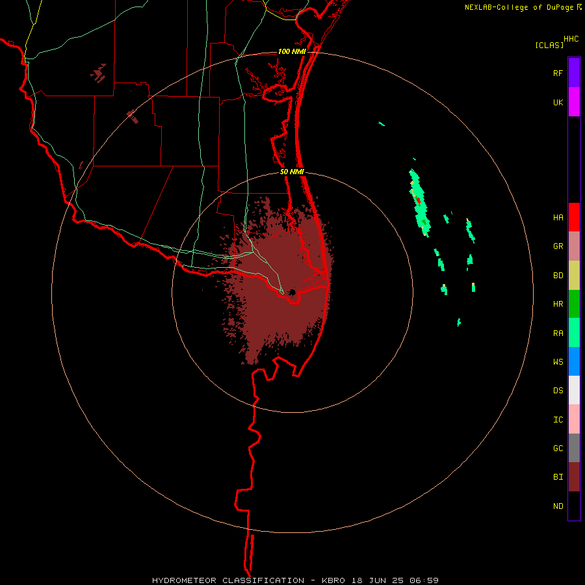Click the IC legend label
Image resolution: width=585 pixels, height=585 pixels.
click(558, 419)
